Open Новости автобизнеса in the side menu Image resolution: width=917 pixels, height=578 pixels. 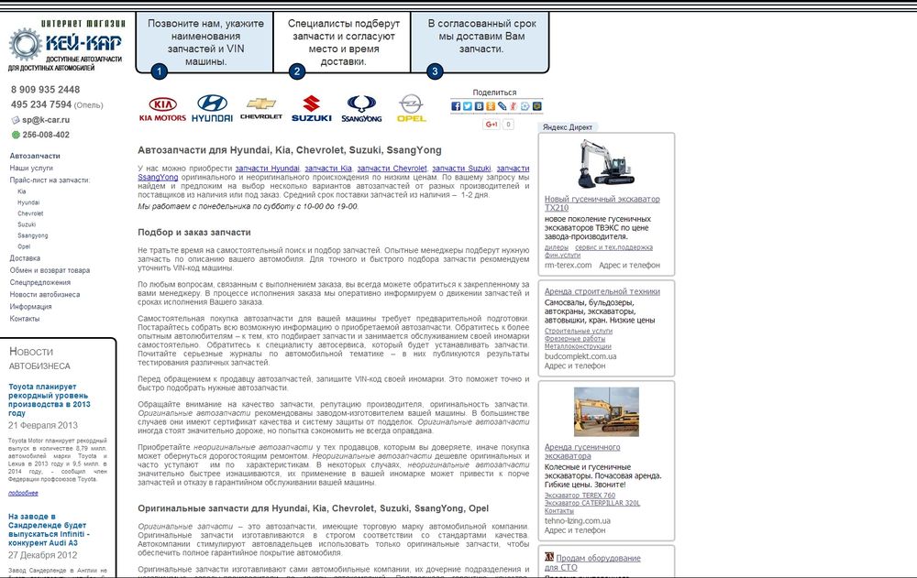(44, 295)
